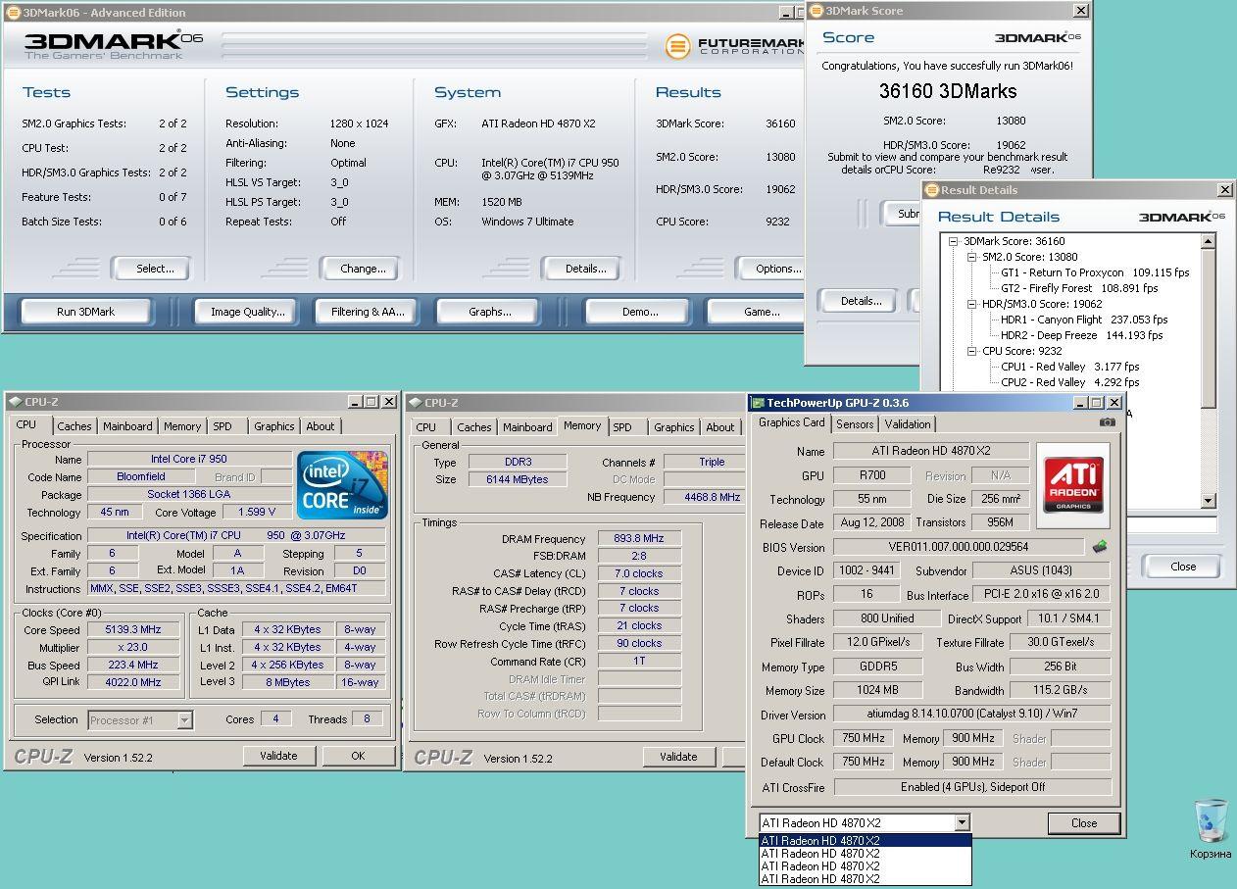Click the DRAM Frequency 893.8 MHz value

638,539
